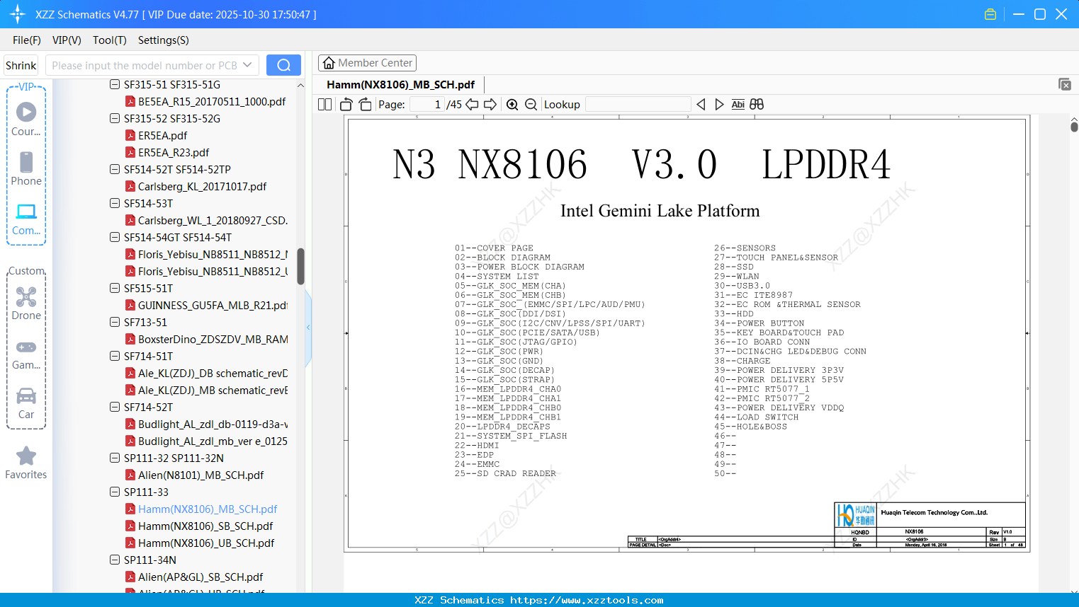The width and height of the screenshot is (1079, 607).
Task: Collapse the SF514-52T SF514-52TP node
Action: [x=115, y=169]
